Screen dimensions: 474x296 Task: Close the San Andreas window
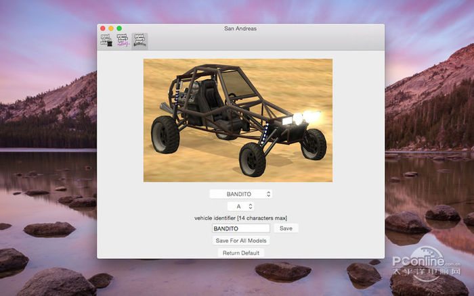click(103, 28)
